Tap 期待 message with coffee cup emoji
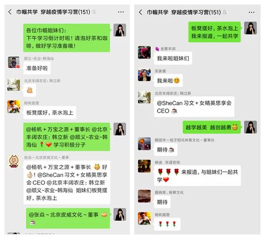265x239 pixels. [166, 150]
